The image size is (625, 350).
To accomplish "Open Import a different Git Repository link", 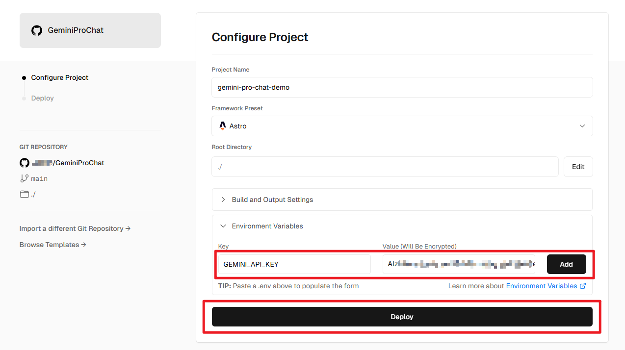I will [75, 228].
